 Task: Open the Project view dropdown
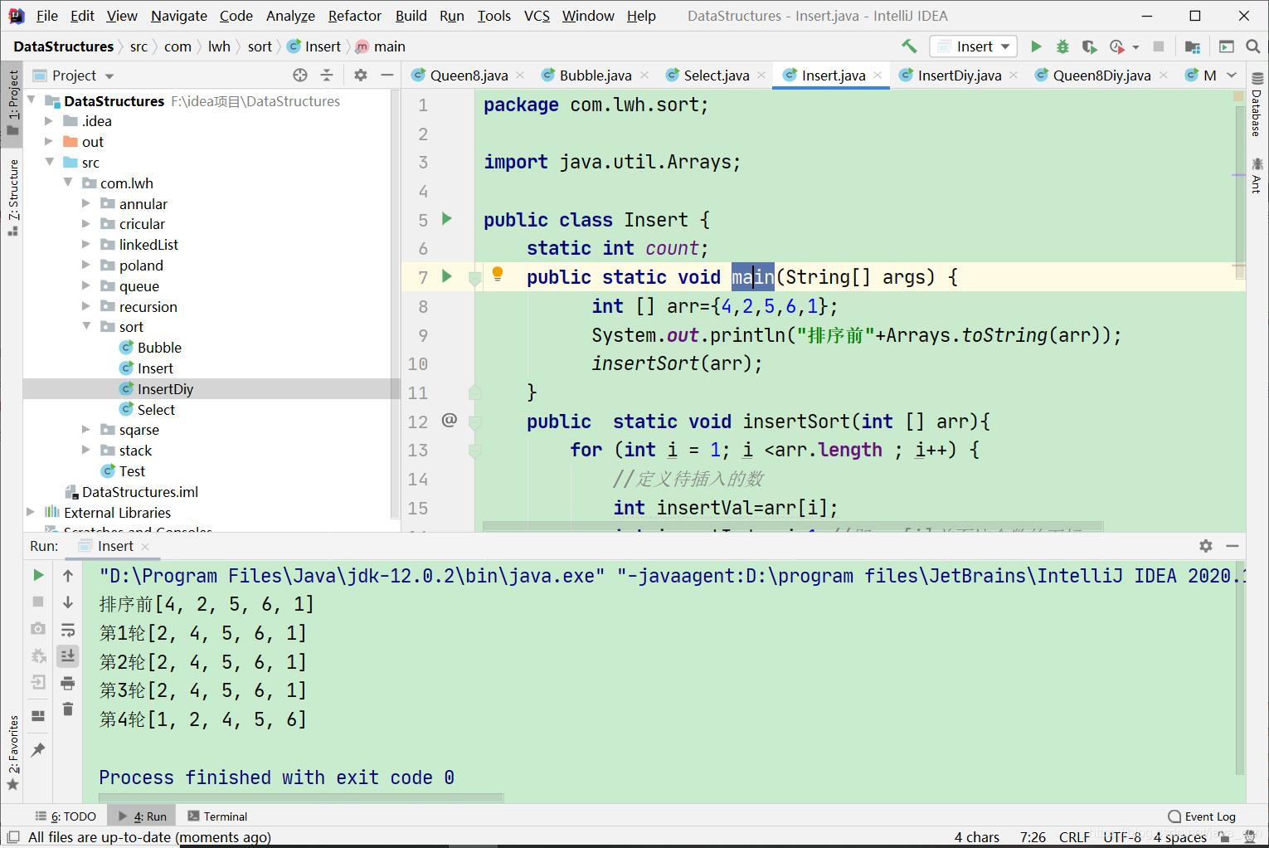(x=109, y=76)
